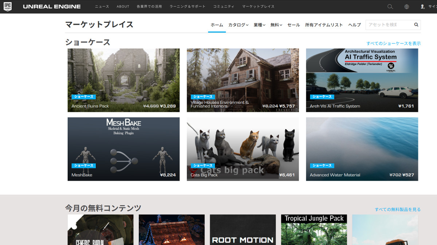
Task: Open the lit-window house free content thumbnail
Action: (172, 230)
